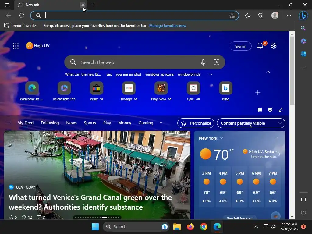The image size is (312, 234).
Task: Open Firefox from the taskbar
Action: point(190,227)
